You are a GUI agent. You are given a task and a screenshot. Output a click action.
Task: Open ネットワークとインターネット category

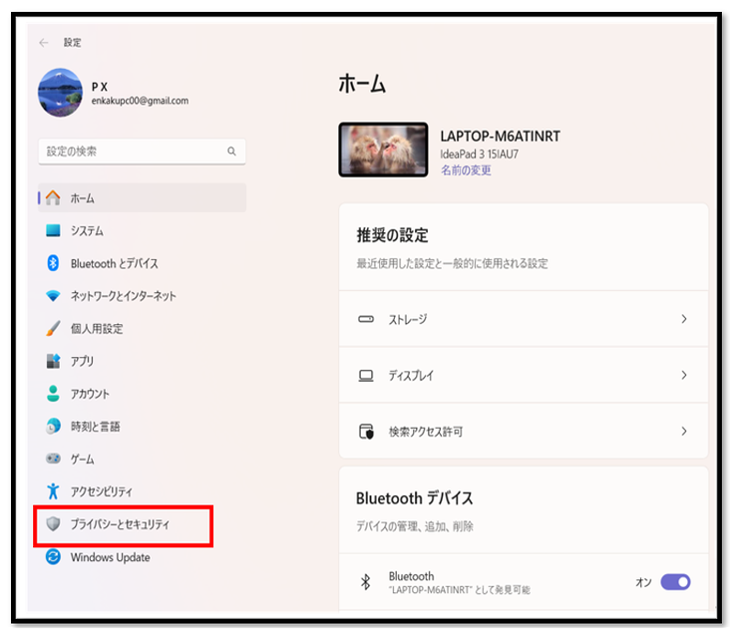point(124,296)
